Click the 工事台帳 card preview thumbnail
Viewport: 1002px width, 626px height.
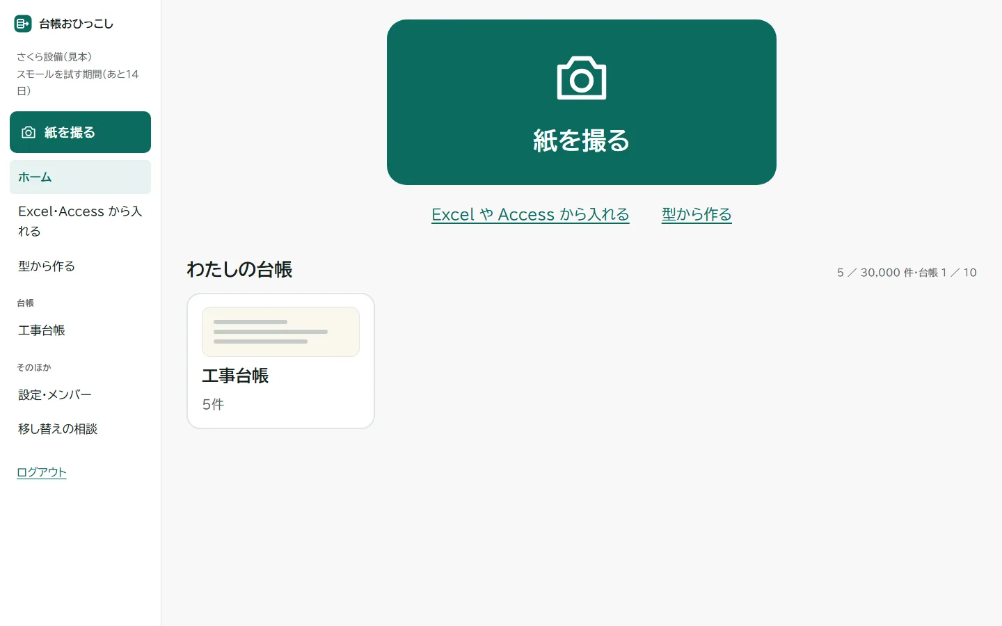point(280,332)
